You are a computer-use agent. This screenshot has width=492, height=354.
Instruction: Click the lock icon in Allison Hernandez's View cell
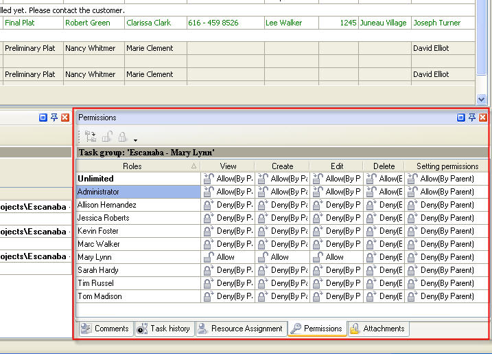coord(209,205)
